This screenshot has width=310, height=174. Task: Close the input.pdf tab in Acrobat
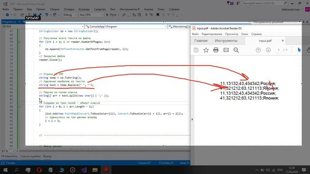point(282,41)
